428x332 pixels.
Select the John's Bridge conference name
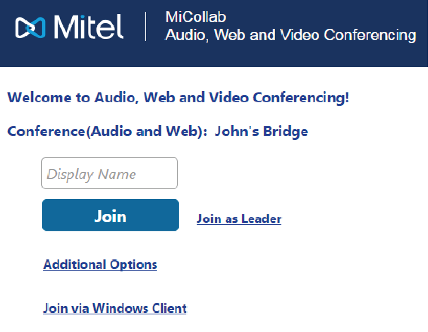261,131
